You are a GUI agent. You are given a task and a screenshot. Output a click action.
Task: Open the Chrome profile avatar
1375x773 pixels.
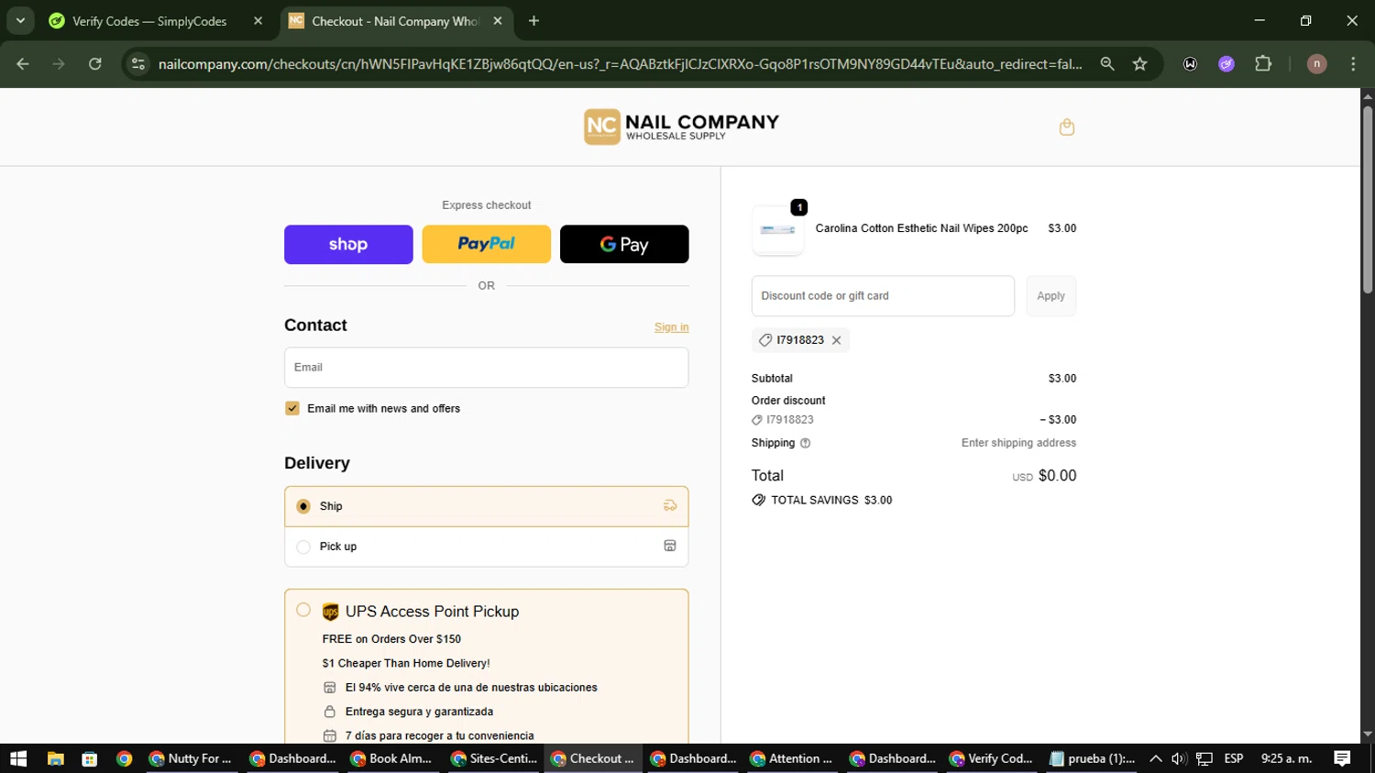pos(1316,64)
